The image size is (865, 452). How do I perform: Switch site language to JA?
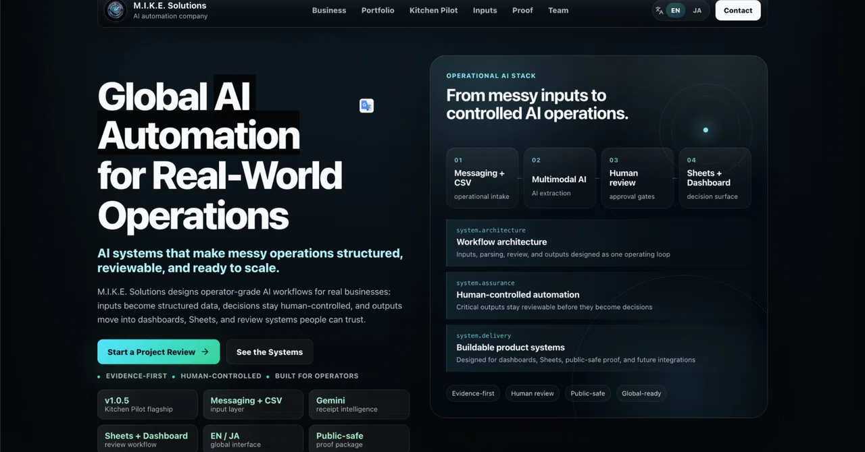(x=697, y=10)
